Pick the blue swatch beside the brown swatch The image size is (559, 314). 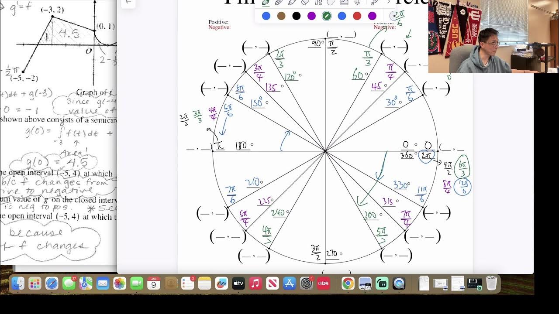[266, 16]
